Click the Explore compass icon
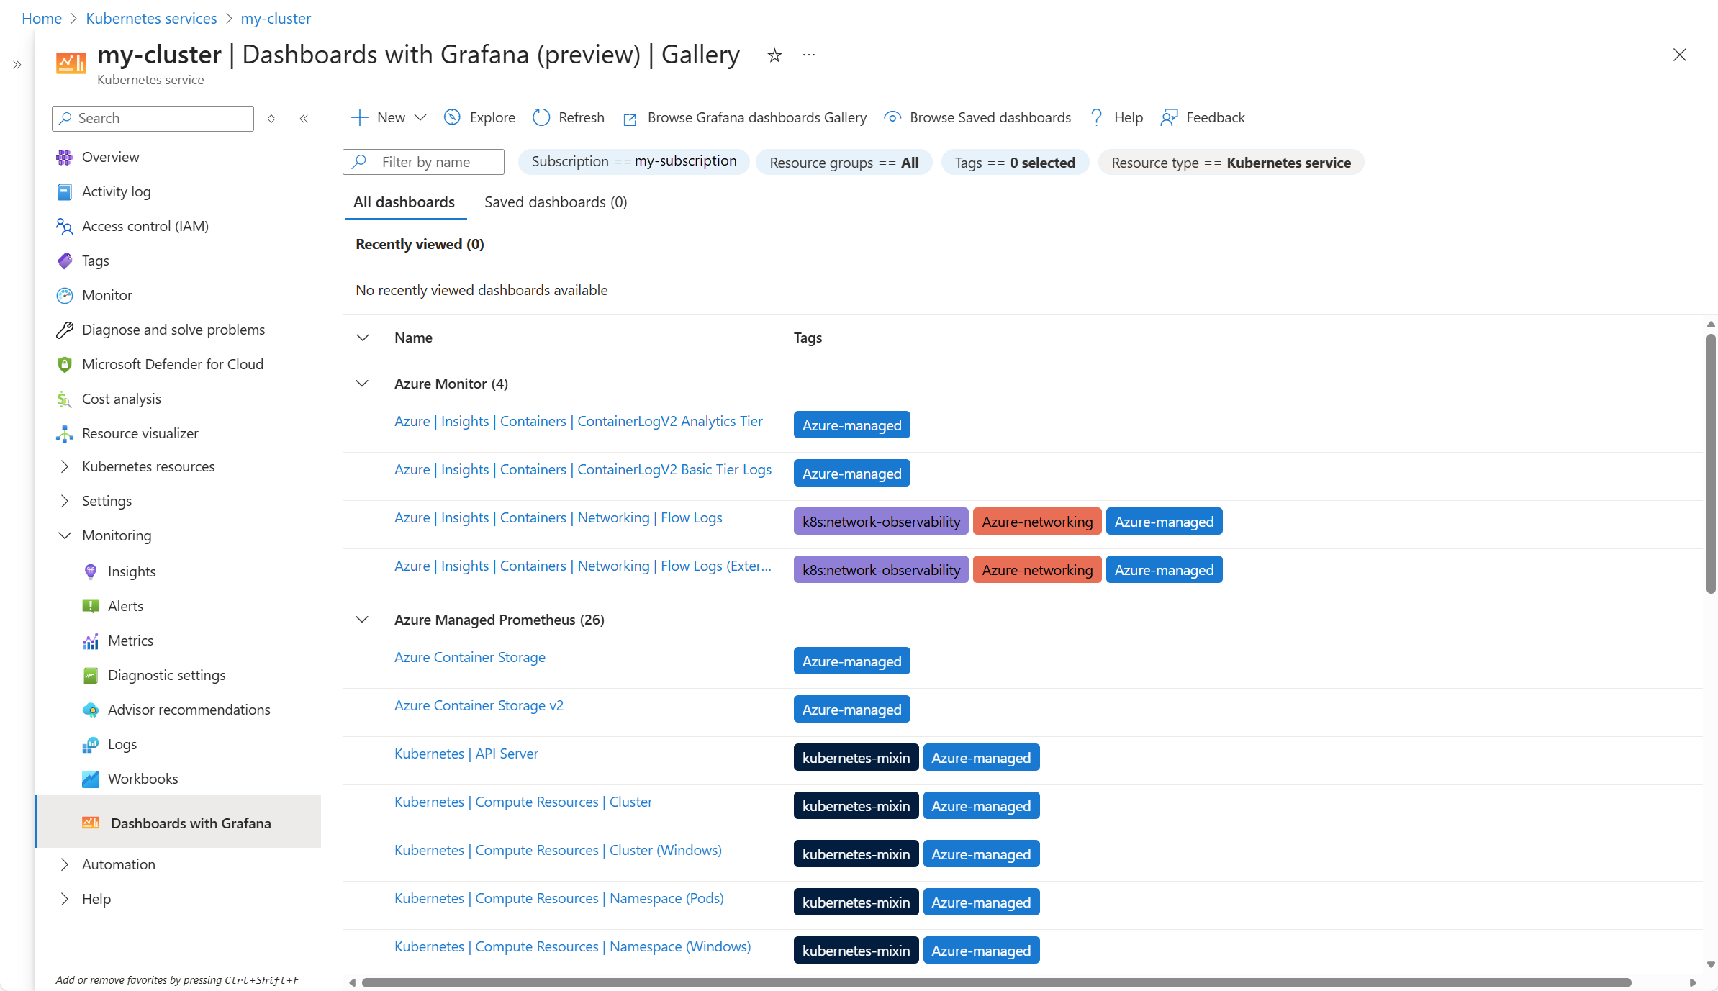The width and height of the screenshot is (1718, 991). (x=452, y=117)
